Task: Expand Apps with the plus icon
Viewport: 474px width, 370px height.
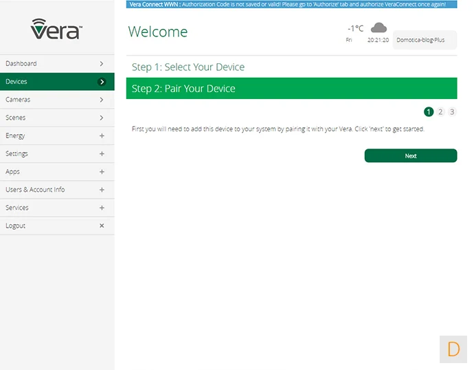Action: point(102,172)
